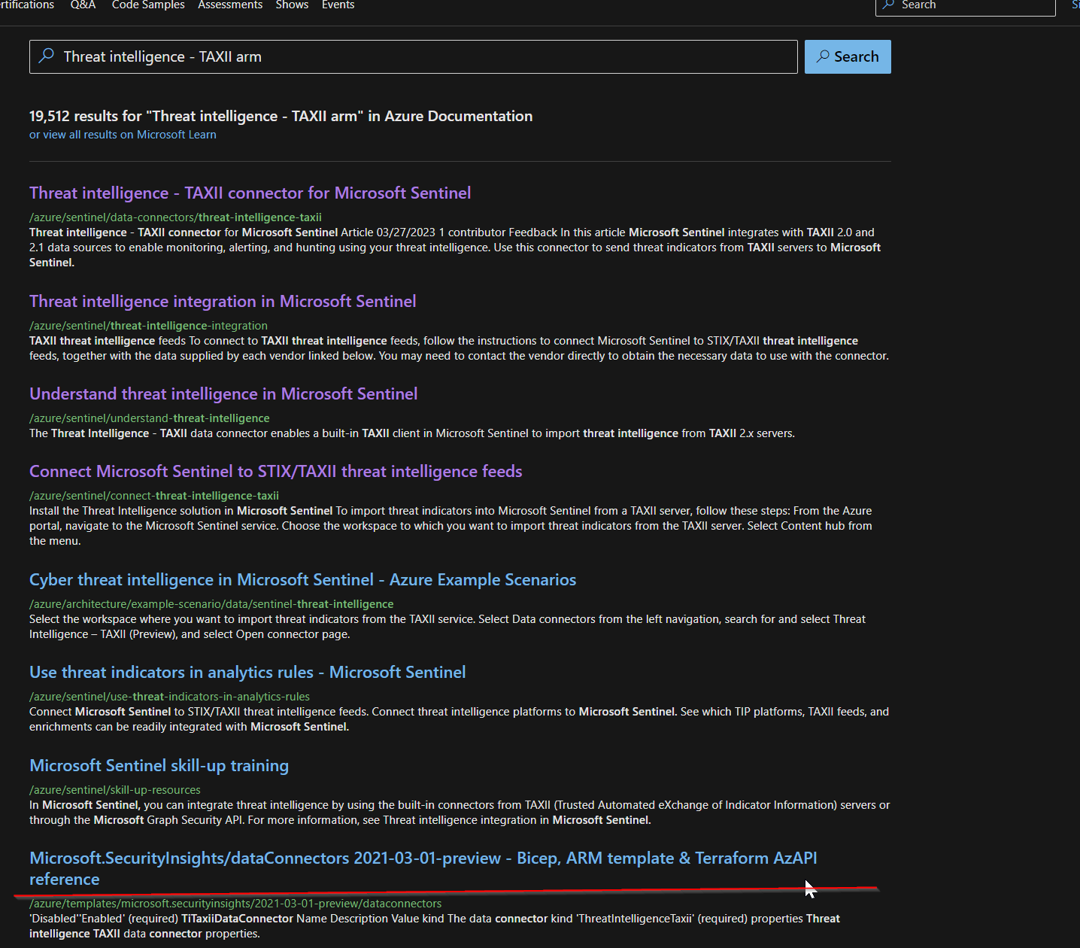
Task: Click the URL path /azure/sentinel/skill-up-resources
Action: [x=115, y=790]
